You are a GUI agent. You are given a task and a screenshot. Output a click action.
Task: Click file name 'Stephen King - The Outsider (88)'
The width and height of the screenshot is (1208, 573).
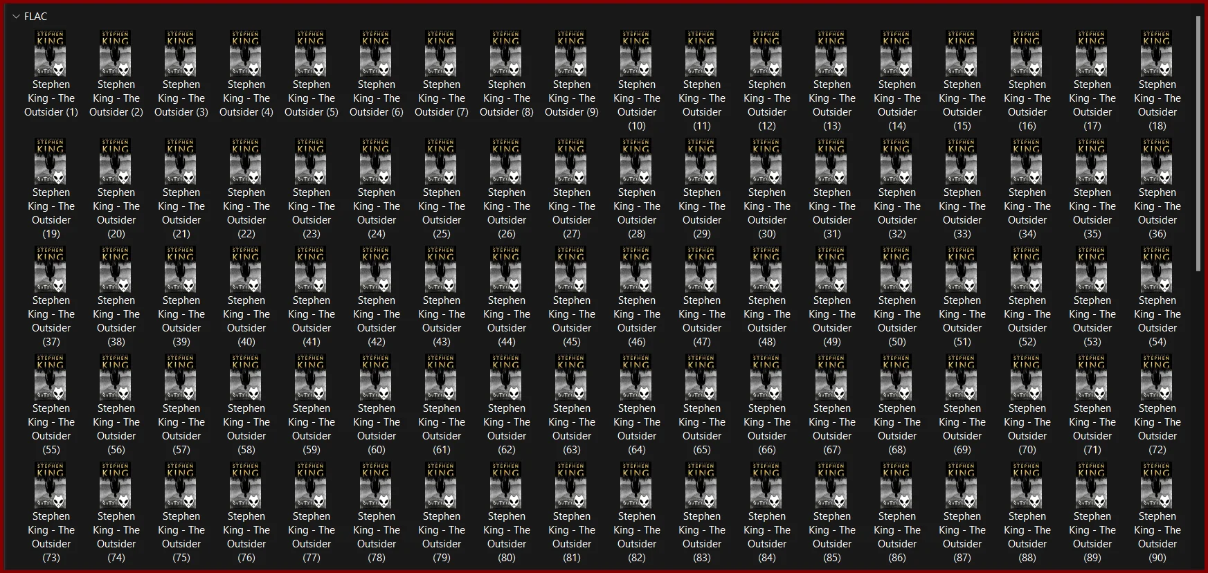1027,537
